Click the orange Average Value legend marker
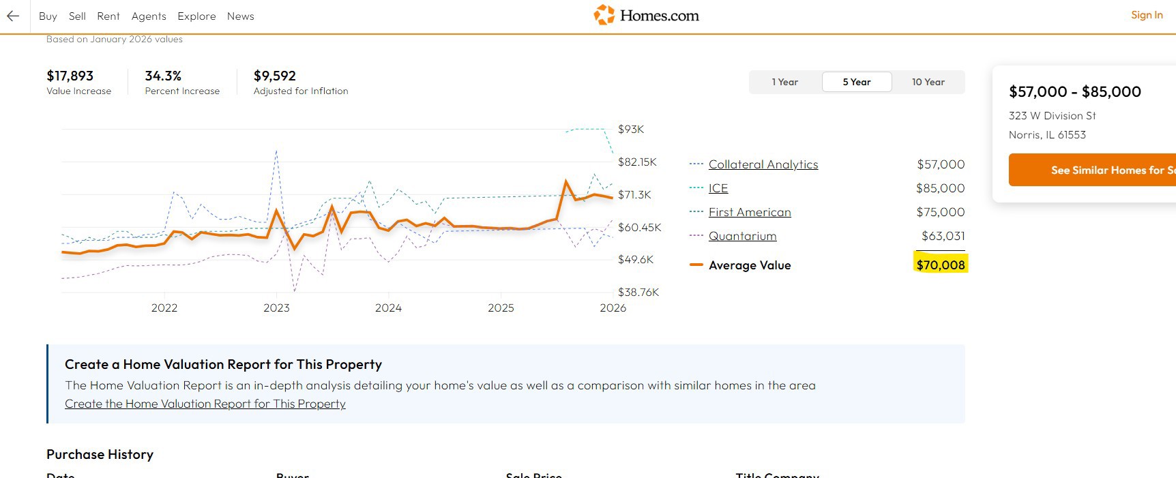The image size is (1176, 478). pos(696,265)
